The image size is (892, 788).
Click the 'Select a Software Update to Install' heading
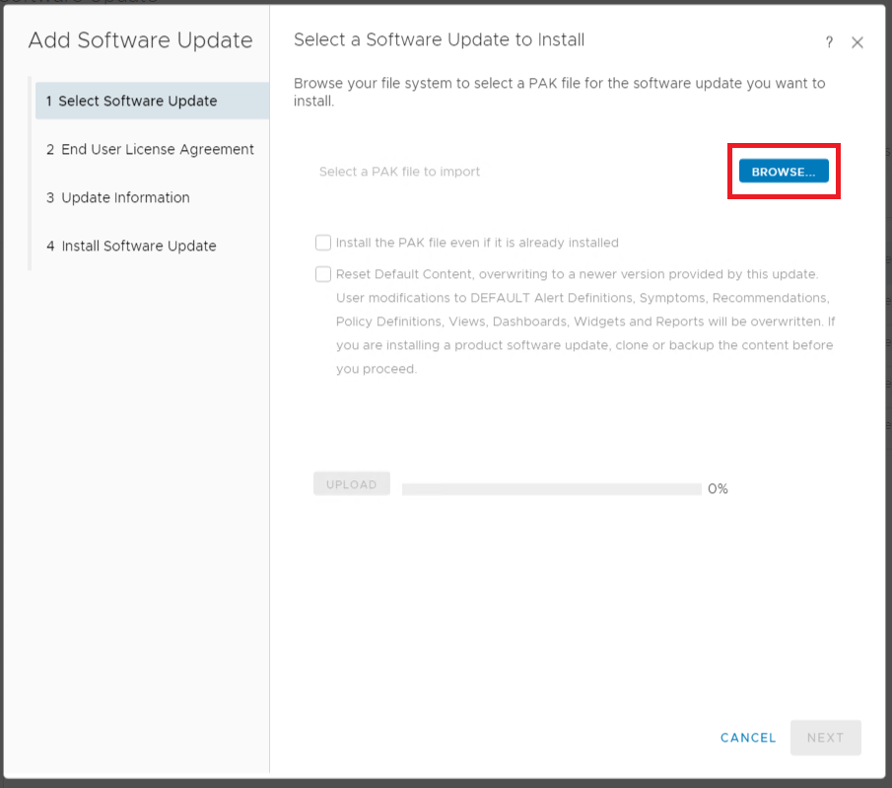pos(439,39)
